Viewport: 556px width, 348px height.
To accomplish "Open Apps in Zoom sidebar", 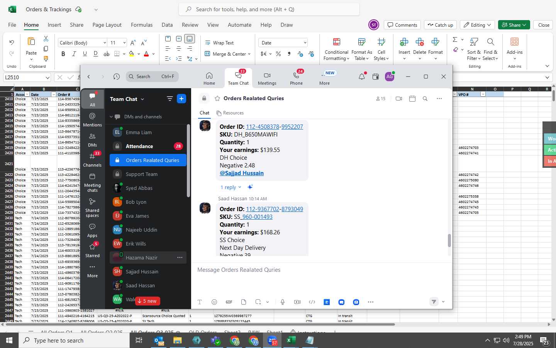I will click(x=92, y=230).
